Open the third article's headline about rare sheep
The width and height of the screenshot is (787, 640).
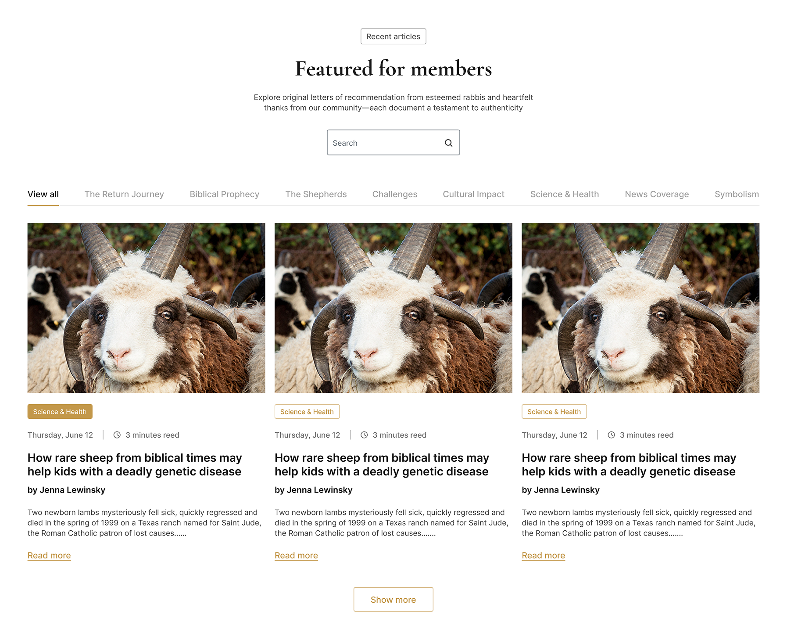pos(629,464)
